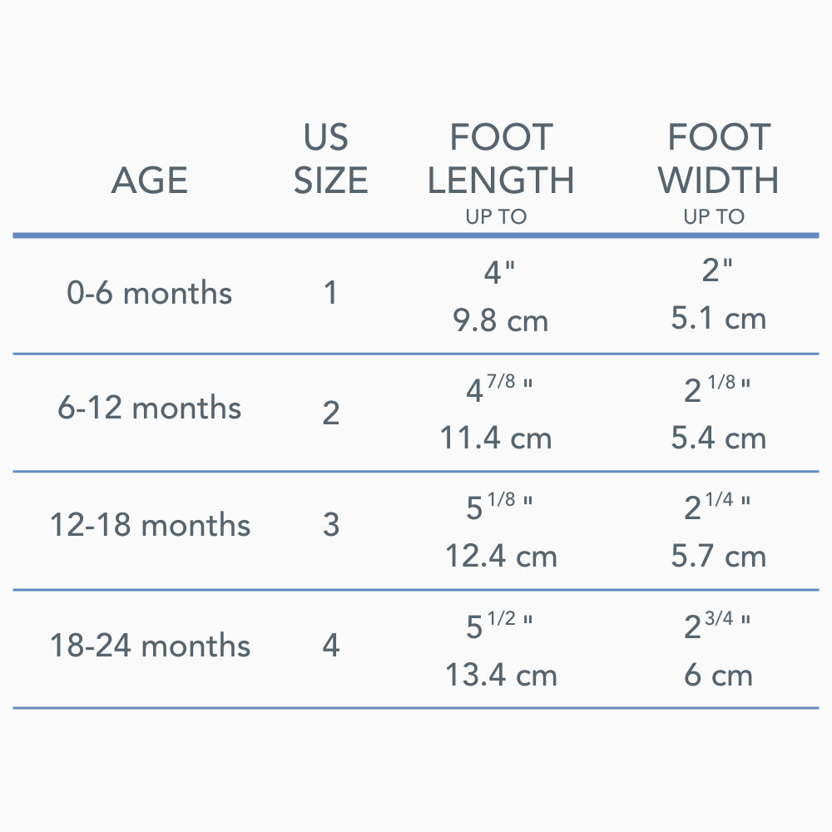Select the 12-18 months age row

(150, 526)
